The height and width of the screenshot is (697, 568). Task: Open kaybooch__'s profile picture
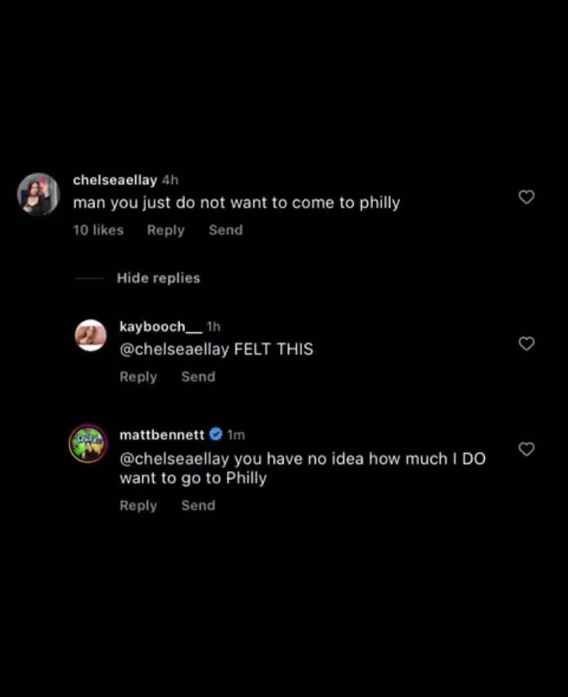pyautogui.click(x=91, y=335)
